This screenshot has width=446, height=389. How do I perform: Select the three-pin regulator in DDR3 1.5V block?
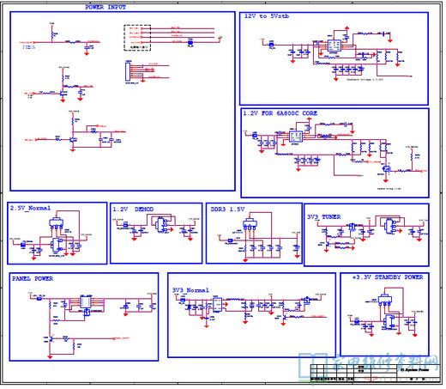(x=250, y=224)
